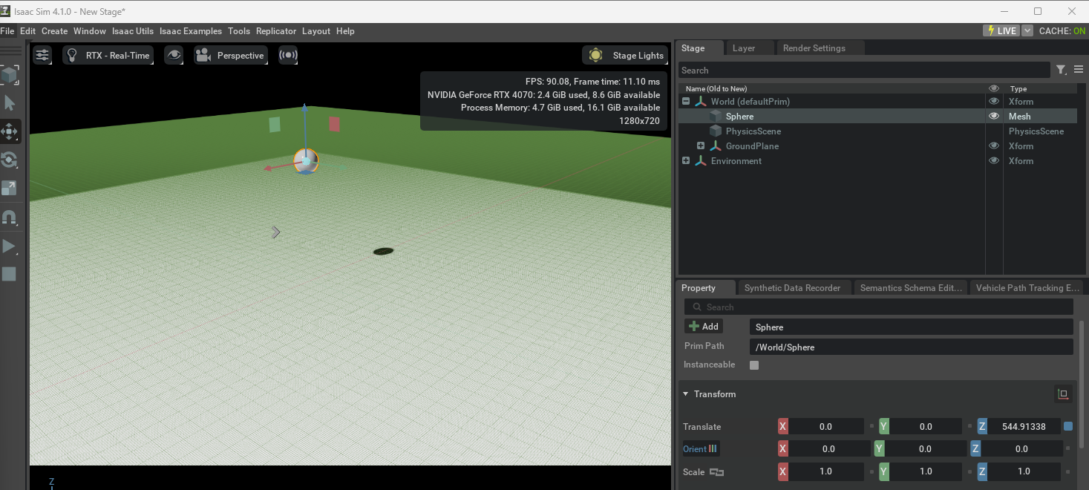The width and height of the screenshot is (1089, 490).
Task: Click the sun icon in Stage Lights
Action: (x=595, y=55)
